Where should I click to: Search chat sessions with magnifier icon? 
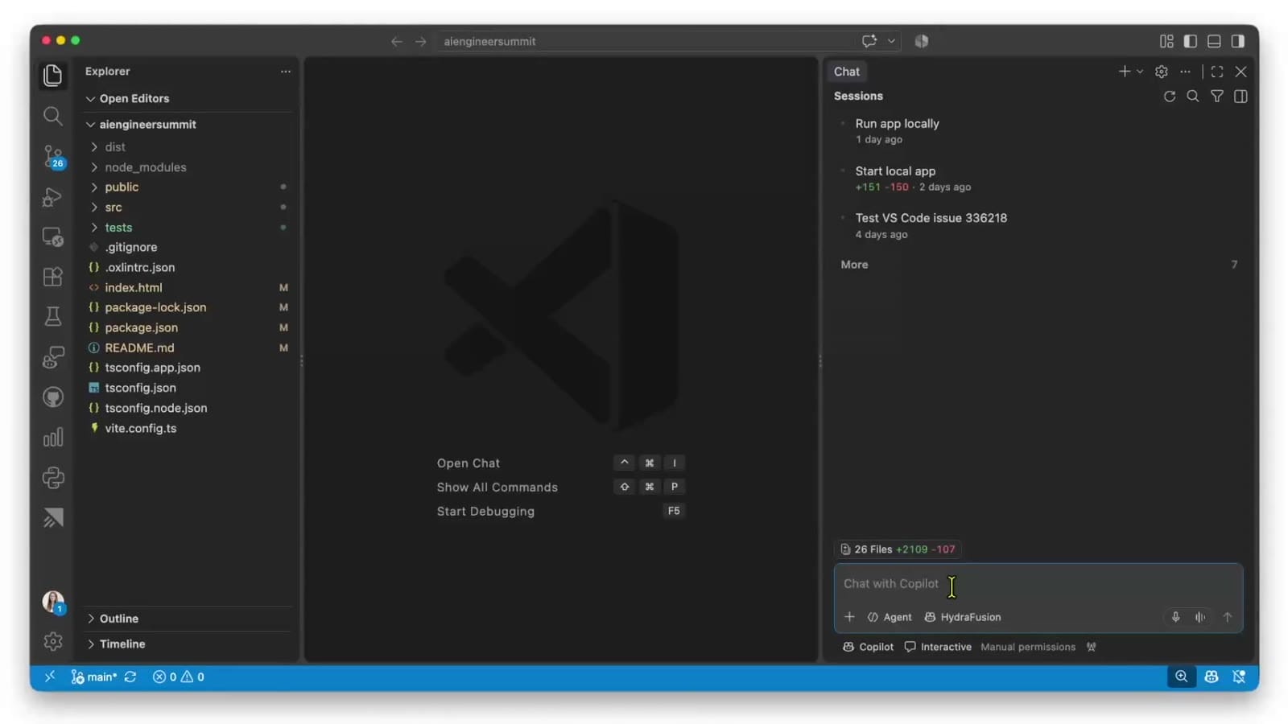[x=1193, y=97]
